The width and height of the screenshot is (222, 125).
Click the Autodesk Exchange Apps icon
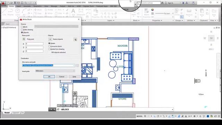pos(183,3)
